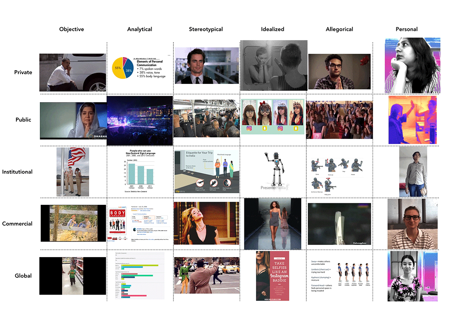Select the elf costume man on street image

click(207, 275)
